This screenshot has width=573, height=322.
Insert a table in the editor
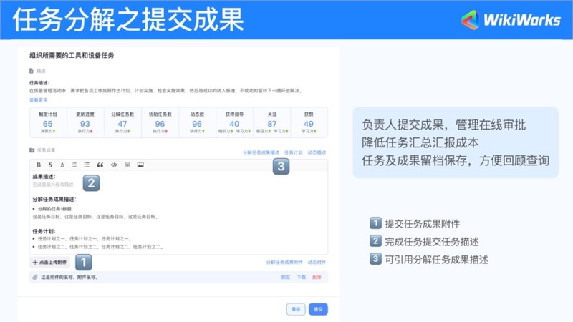click(x=127, y=165)
